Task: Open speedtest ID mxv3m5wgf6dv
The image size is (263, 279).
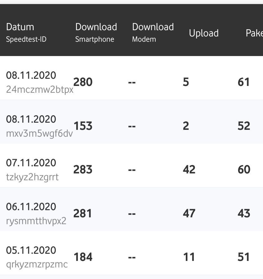Action: point(39,134)
